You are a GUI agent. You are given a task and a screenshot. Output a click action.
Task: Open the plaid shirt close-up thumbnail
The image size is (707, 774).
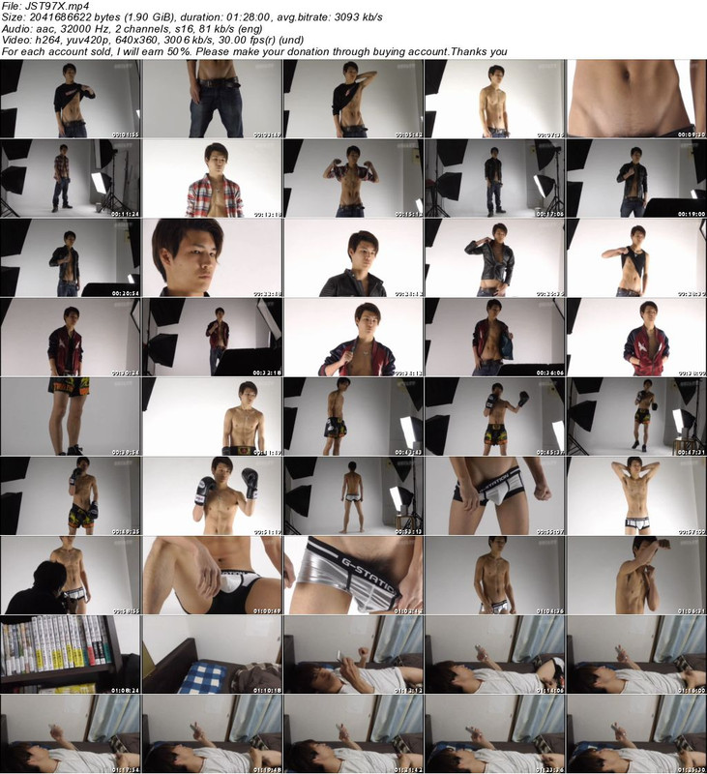212,178
